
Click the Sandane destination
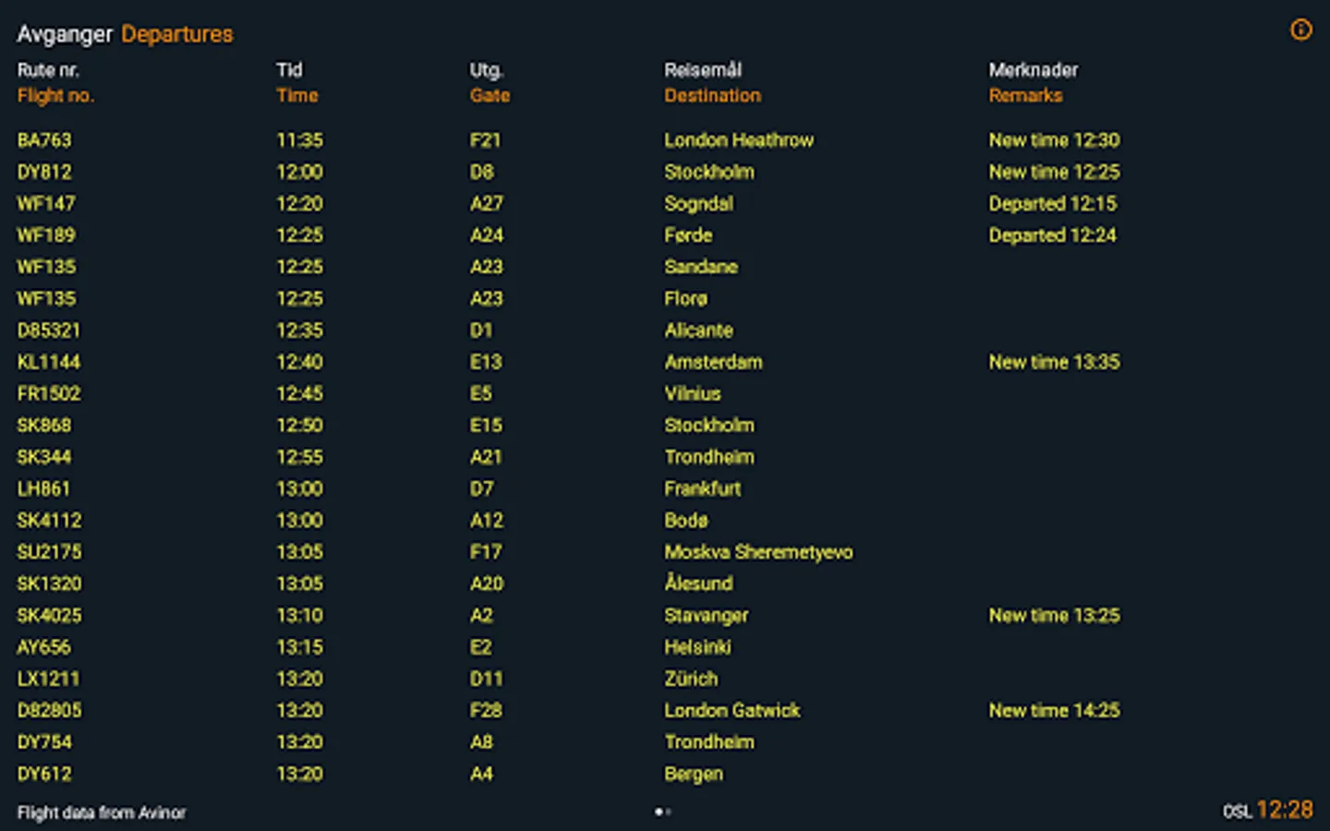tap(701, 267)
